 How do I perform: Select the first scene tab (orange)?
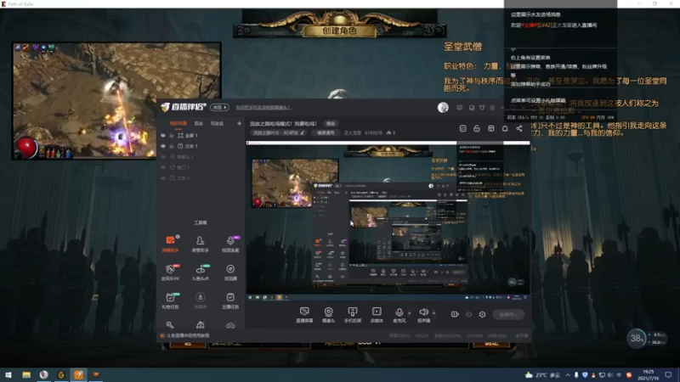[x=178, y=123]
